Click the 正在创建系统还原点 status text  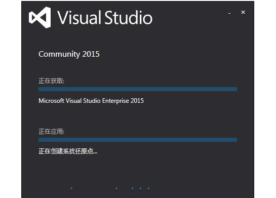68,151
